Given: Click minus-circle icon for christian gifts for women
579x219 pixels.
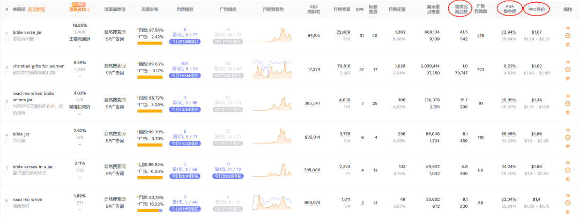Looking at the screenshot, I should (x=568, y=70).
